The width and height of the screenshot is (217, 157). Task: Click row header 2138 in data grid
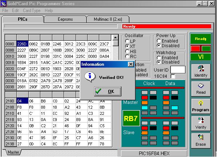pyautogui.click(x=11, y=144)
